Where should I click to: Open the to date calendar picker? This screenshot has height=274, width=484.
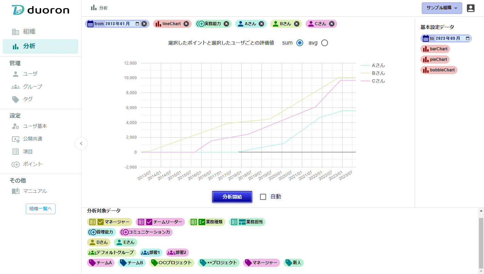click(x=468, y=38)
